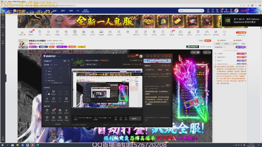262x147 pixels.
Task: Select 我的场景 tab in companion
Action: (47, 65)
